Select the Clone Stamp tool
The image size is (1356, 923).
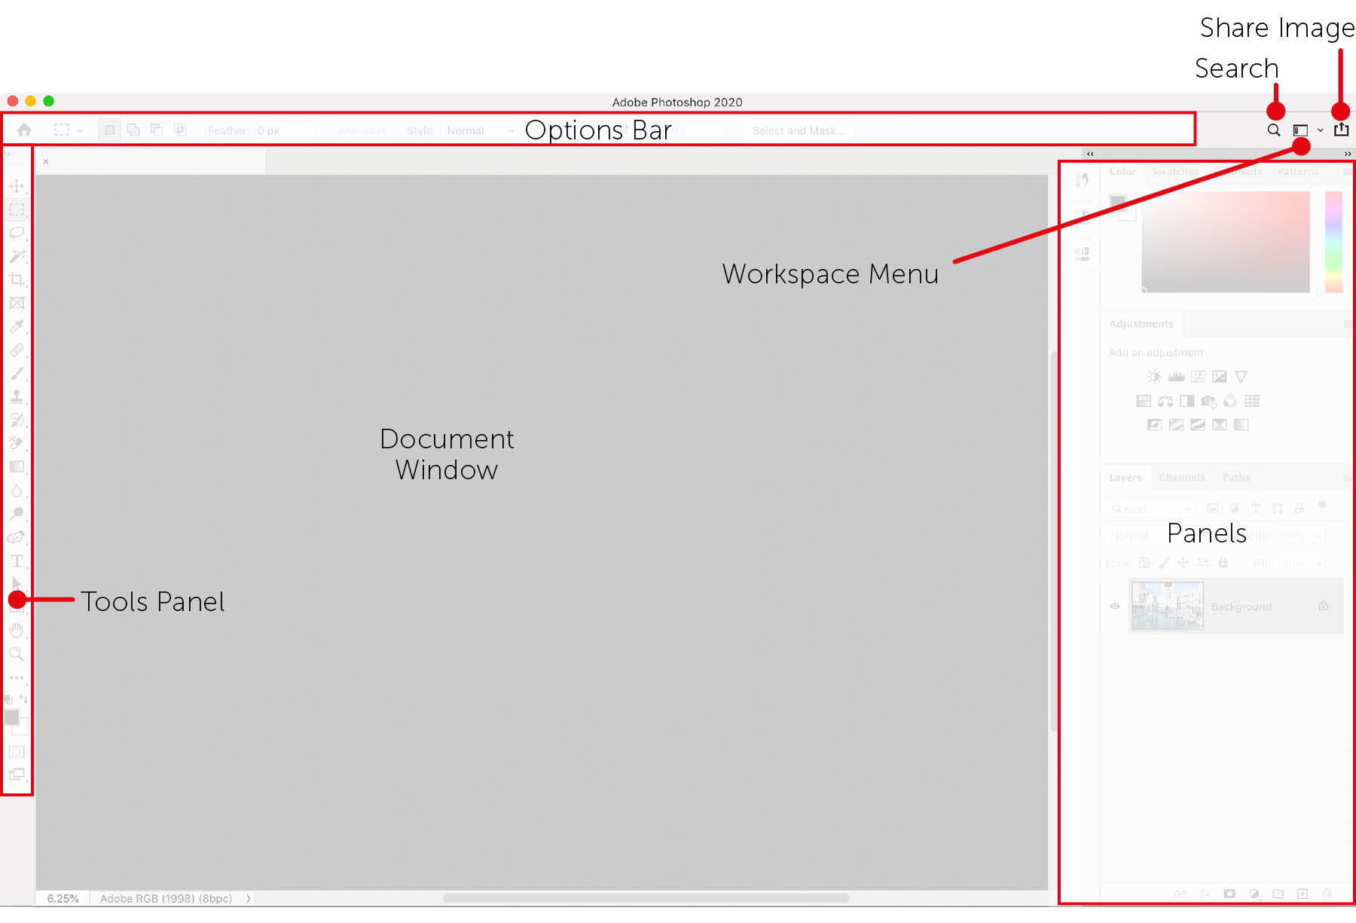click(17, 396)
